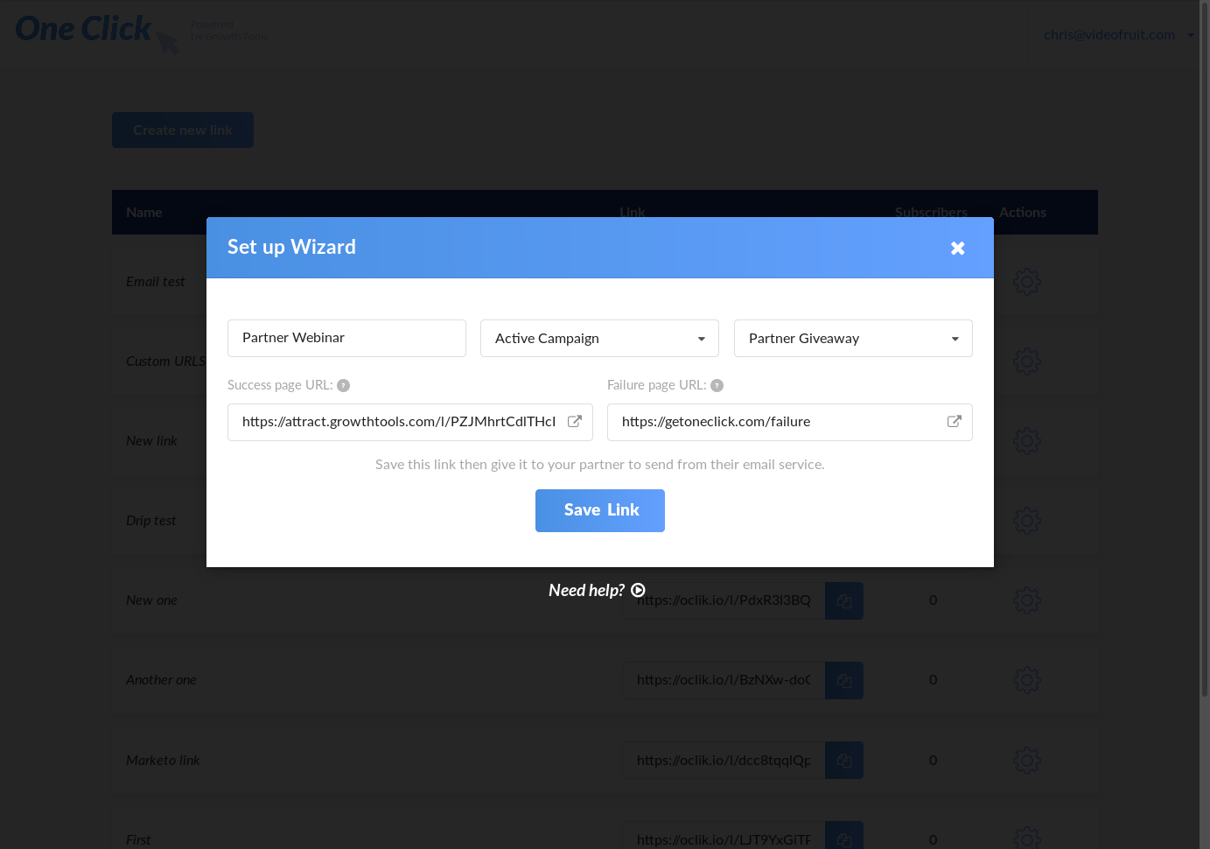Open the Failure page URL external link icon

click(x=955, y=421)
